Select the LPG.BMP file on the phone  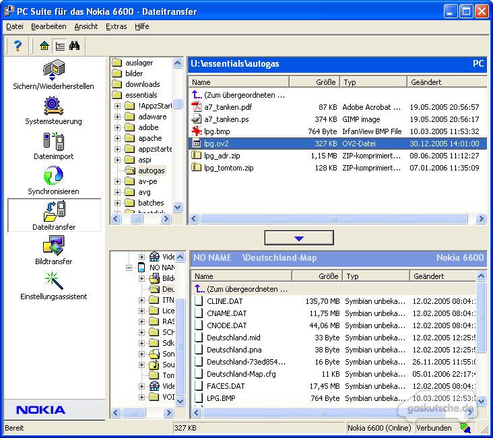pos(221,398)
